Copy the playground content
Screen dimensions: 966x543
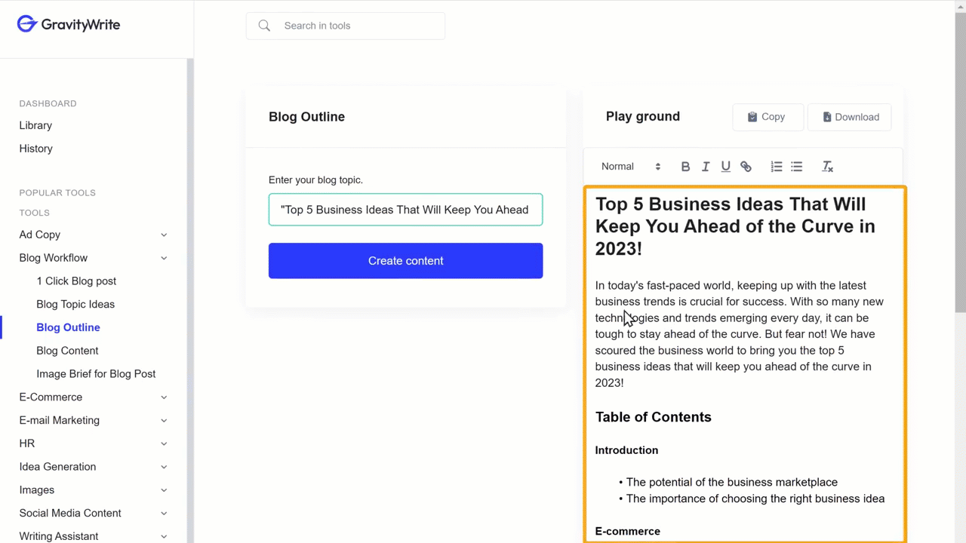tap(767, 117)
